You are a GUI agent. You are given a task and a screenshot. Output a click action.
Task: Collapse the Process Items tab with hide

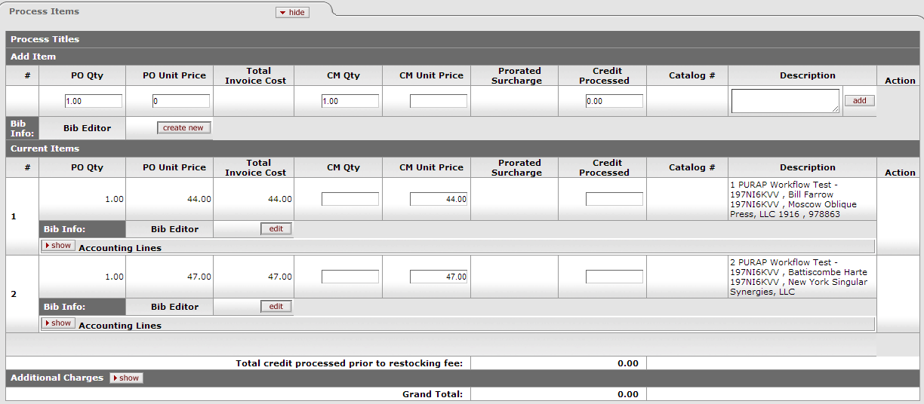click(x=292, y=13)
